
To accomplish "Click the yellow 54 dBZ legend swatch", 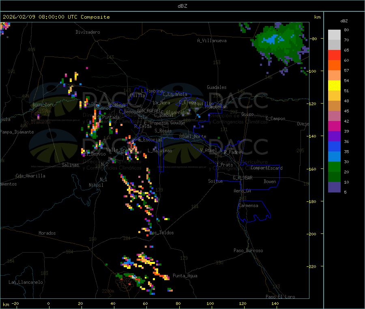I will click(x=334, y=86).
